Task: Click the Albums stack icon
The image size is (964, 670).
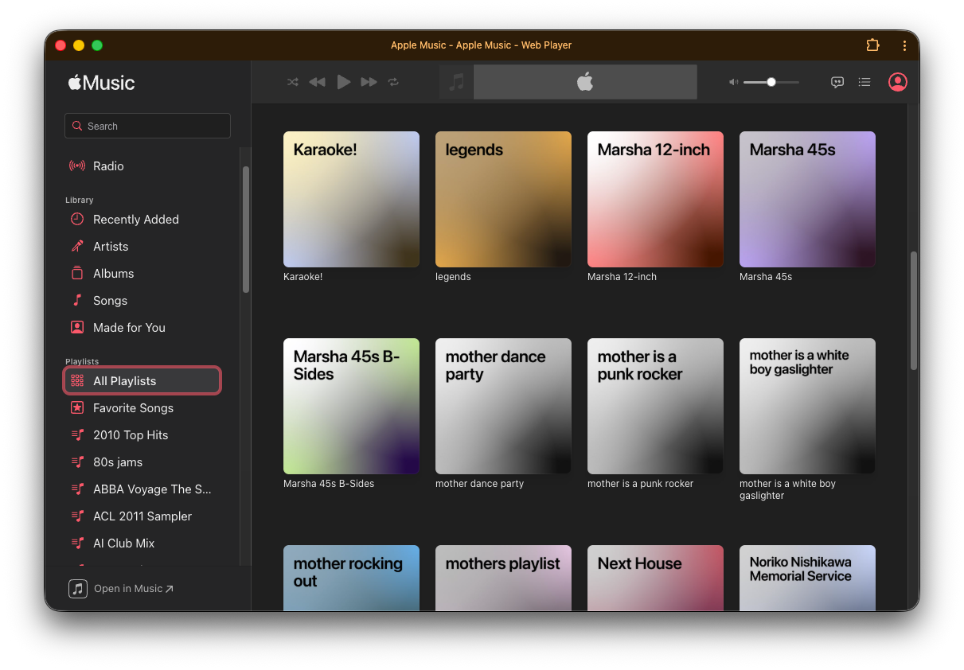Action: tap(77, 273)
